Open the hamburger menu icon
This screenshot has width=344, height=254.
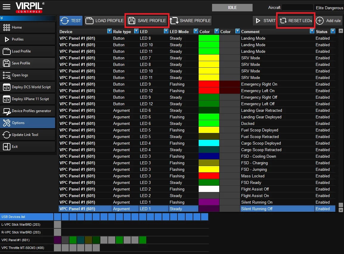[7, 7]
